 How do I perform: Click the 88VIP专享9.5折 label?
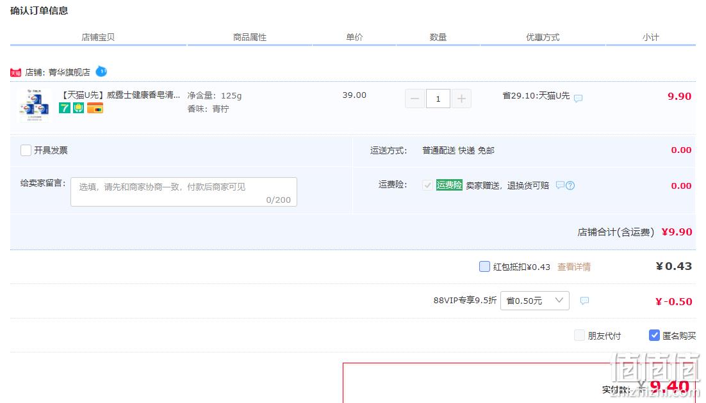465,301
